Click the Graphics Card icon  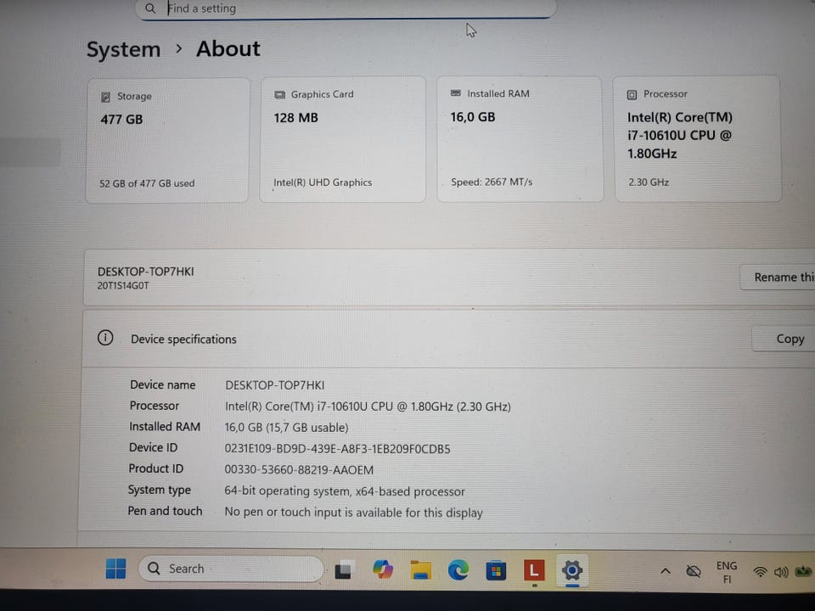tap(279, 94)
